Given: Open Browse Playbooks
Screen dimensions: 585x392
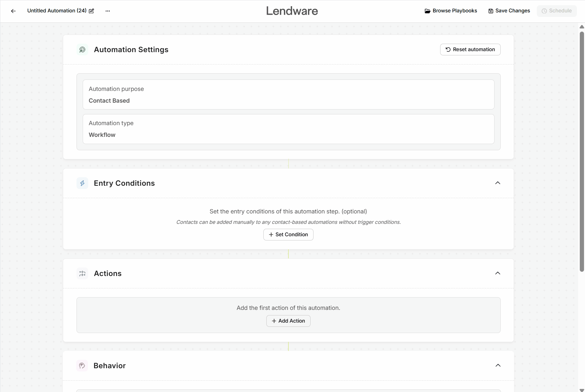Looking at the screenshot, I should coord(451,11).
